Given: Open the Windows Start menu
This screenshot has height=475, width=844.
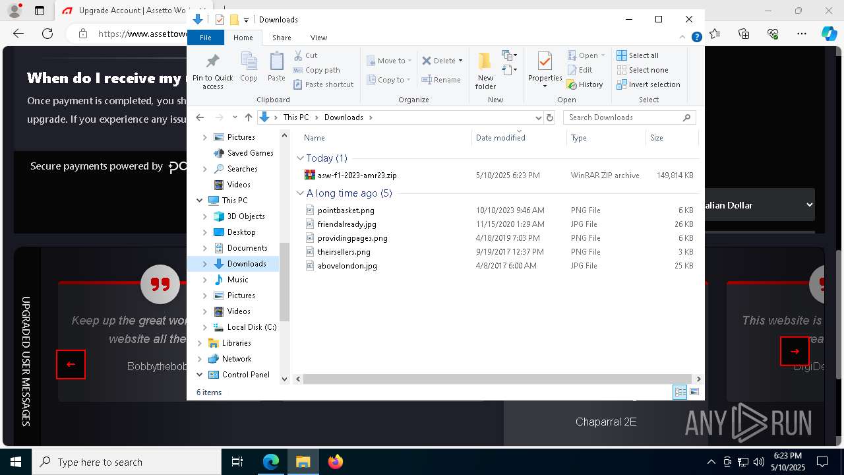Looking at the screenshot, I should coord(15,462).
